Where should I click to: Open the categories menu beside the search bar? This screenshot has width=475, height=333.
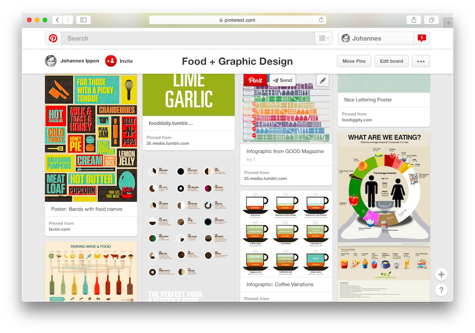click(x=324, y=39)
